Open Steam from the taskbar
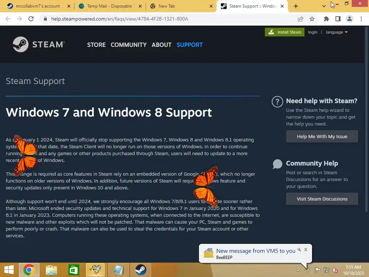 141,270
